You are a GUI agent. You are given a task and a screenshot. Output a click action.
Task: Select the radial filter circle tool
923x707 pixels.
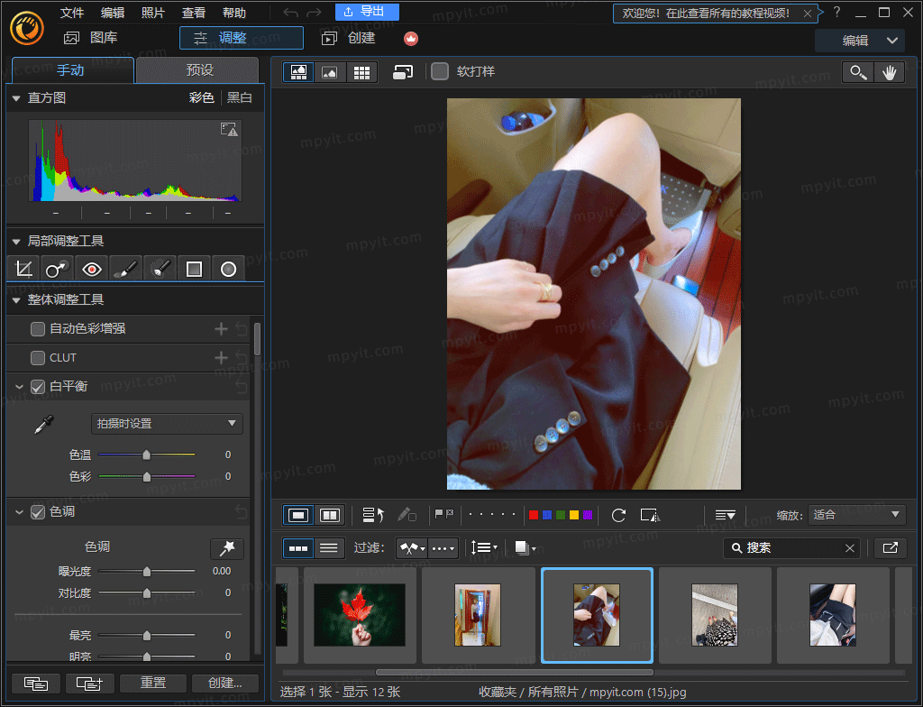(x=228, y=270)
